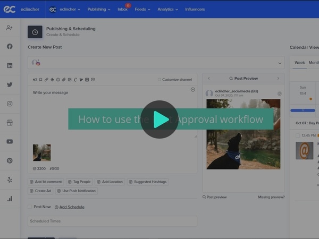This screenshot has width=319, height=239.
Task: Open Instagram in the sidebar
Action: tap(10, 104)
